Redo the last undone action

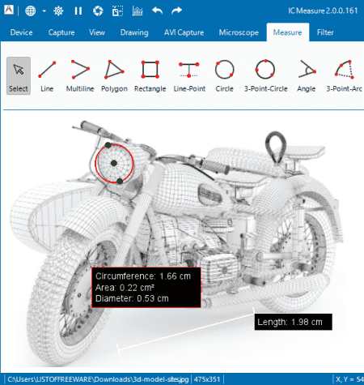click(x=176, y=11)
